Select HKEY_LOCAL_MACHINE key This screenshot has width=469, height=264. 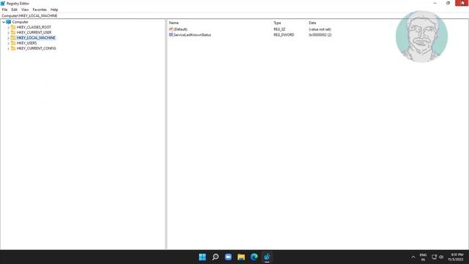coord(36,37)
